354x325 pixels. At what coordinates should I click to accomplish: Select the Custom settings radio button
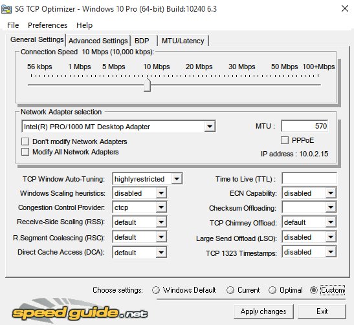point(314,290)
